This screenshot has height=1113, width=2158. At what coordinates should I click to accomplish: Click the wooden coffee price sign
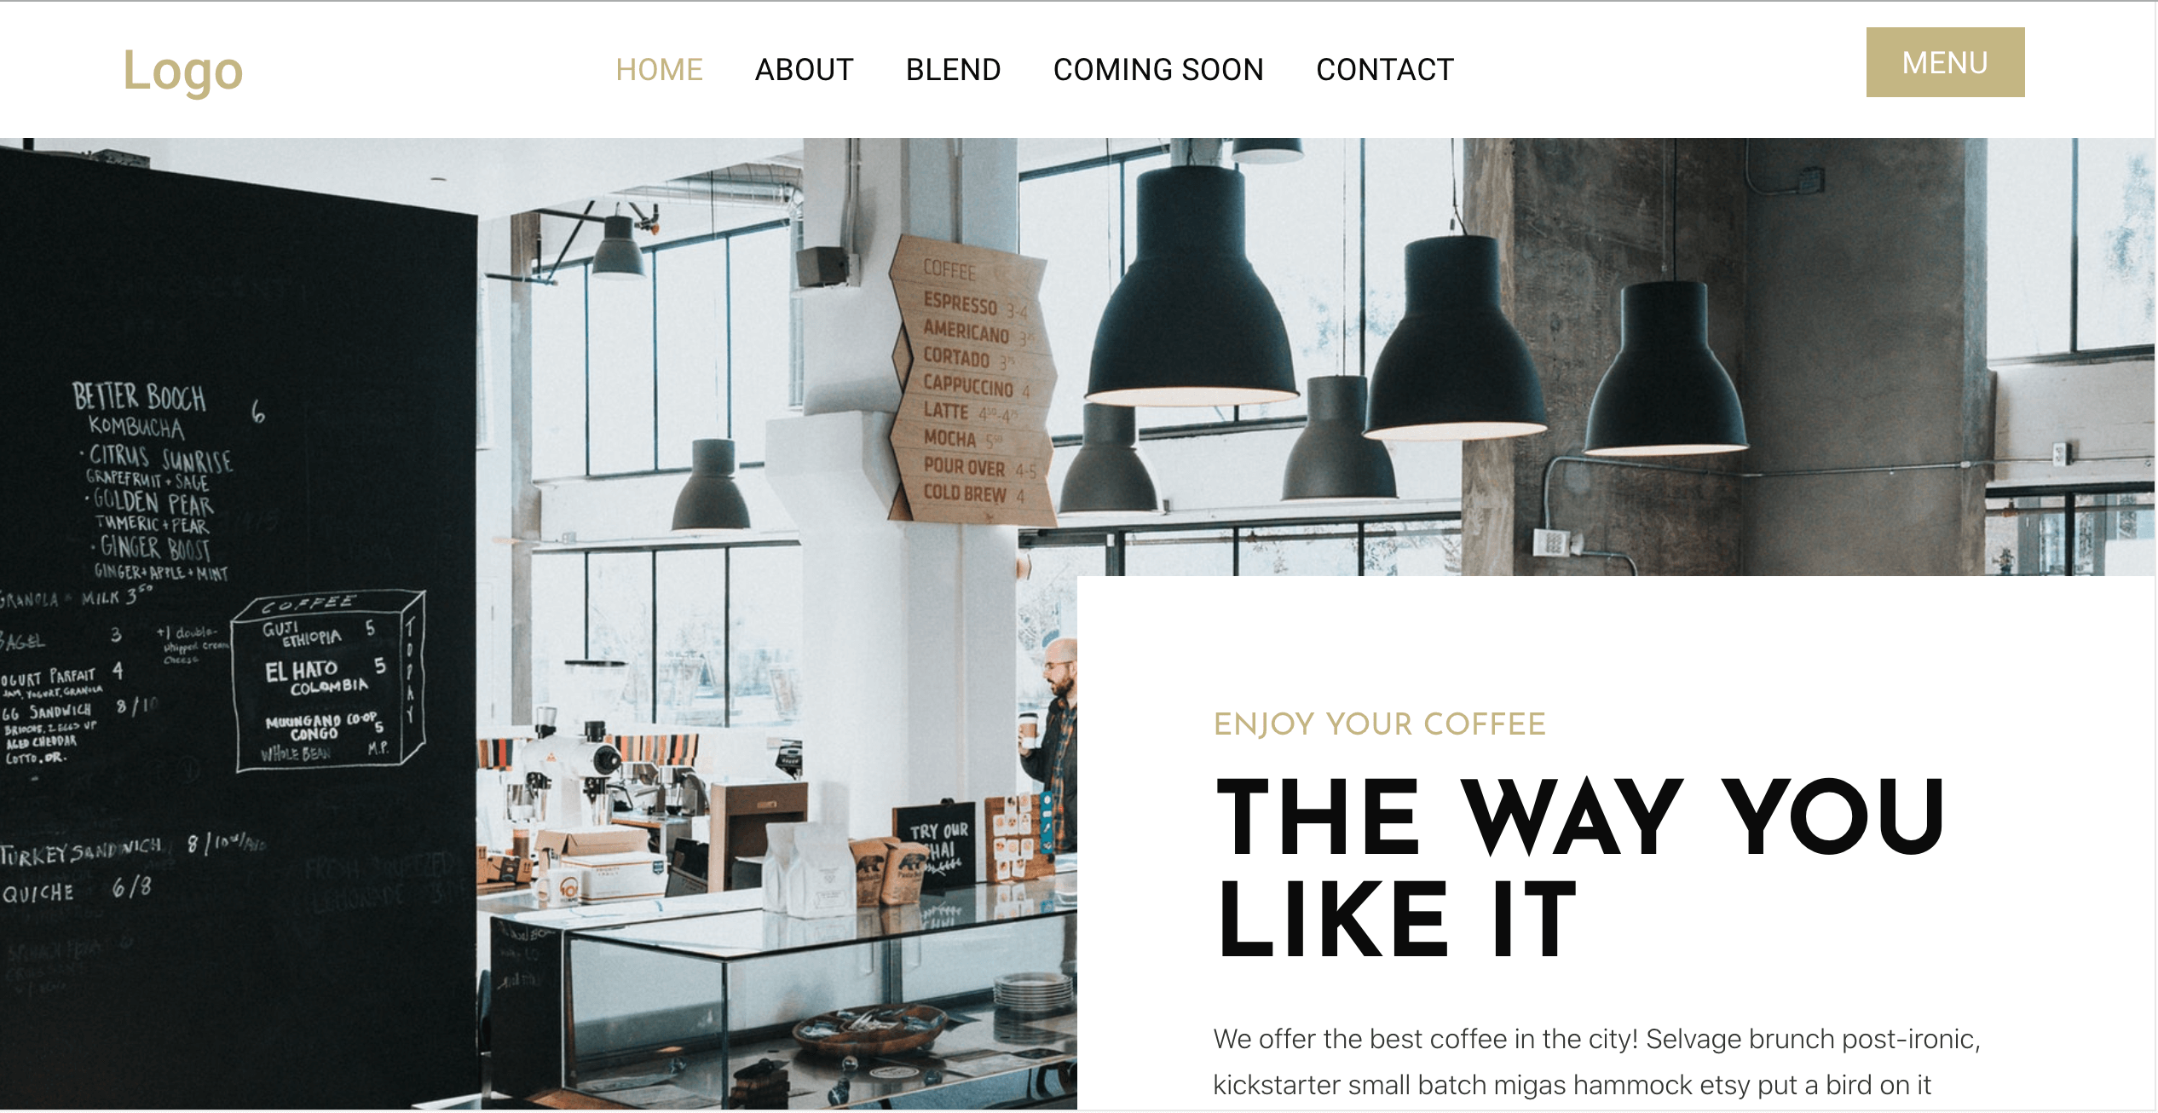pos(973,381)
